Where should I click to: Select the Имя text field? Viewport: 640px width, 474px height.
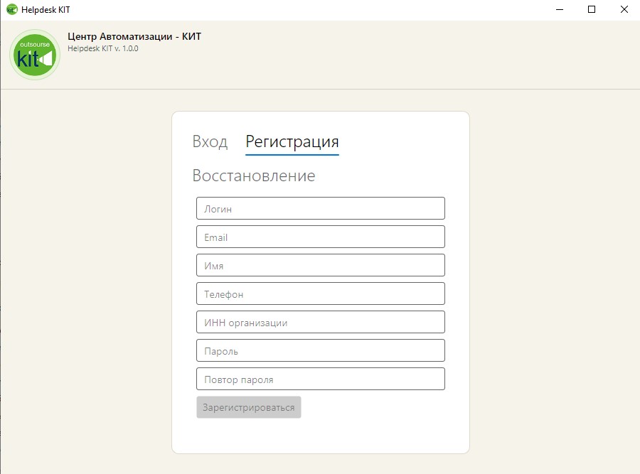pyautogui.click(x=320, y=265)
